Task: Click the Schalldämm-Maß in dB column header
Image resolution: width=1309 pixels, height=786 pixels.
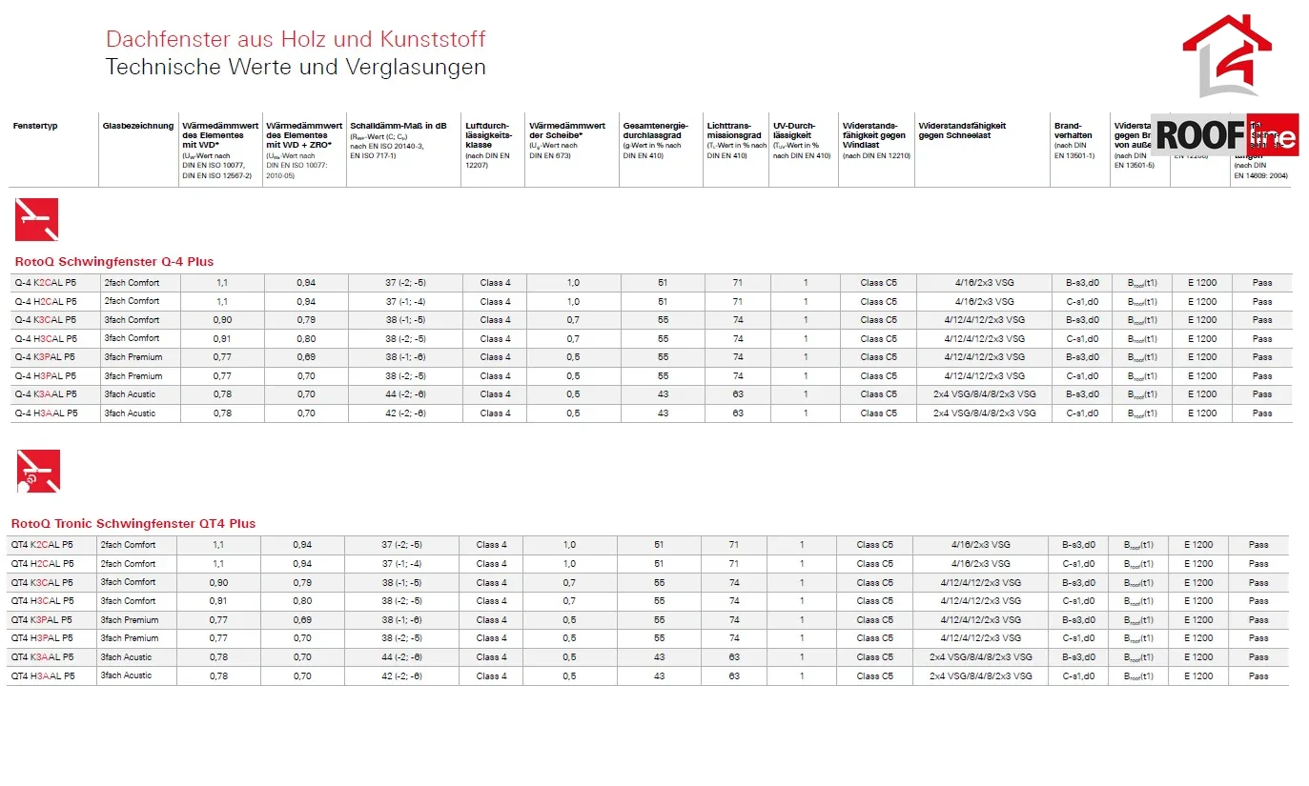Action: pyautogui.click(x=399, y=127)
